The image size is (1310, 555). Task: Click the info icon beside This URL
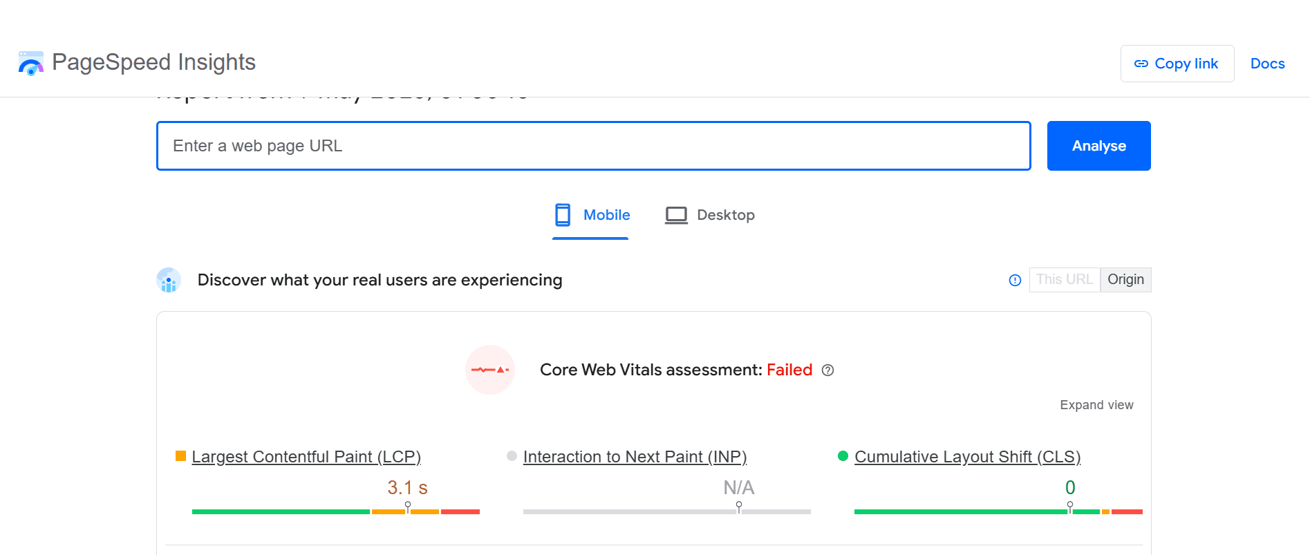1015,280
